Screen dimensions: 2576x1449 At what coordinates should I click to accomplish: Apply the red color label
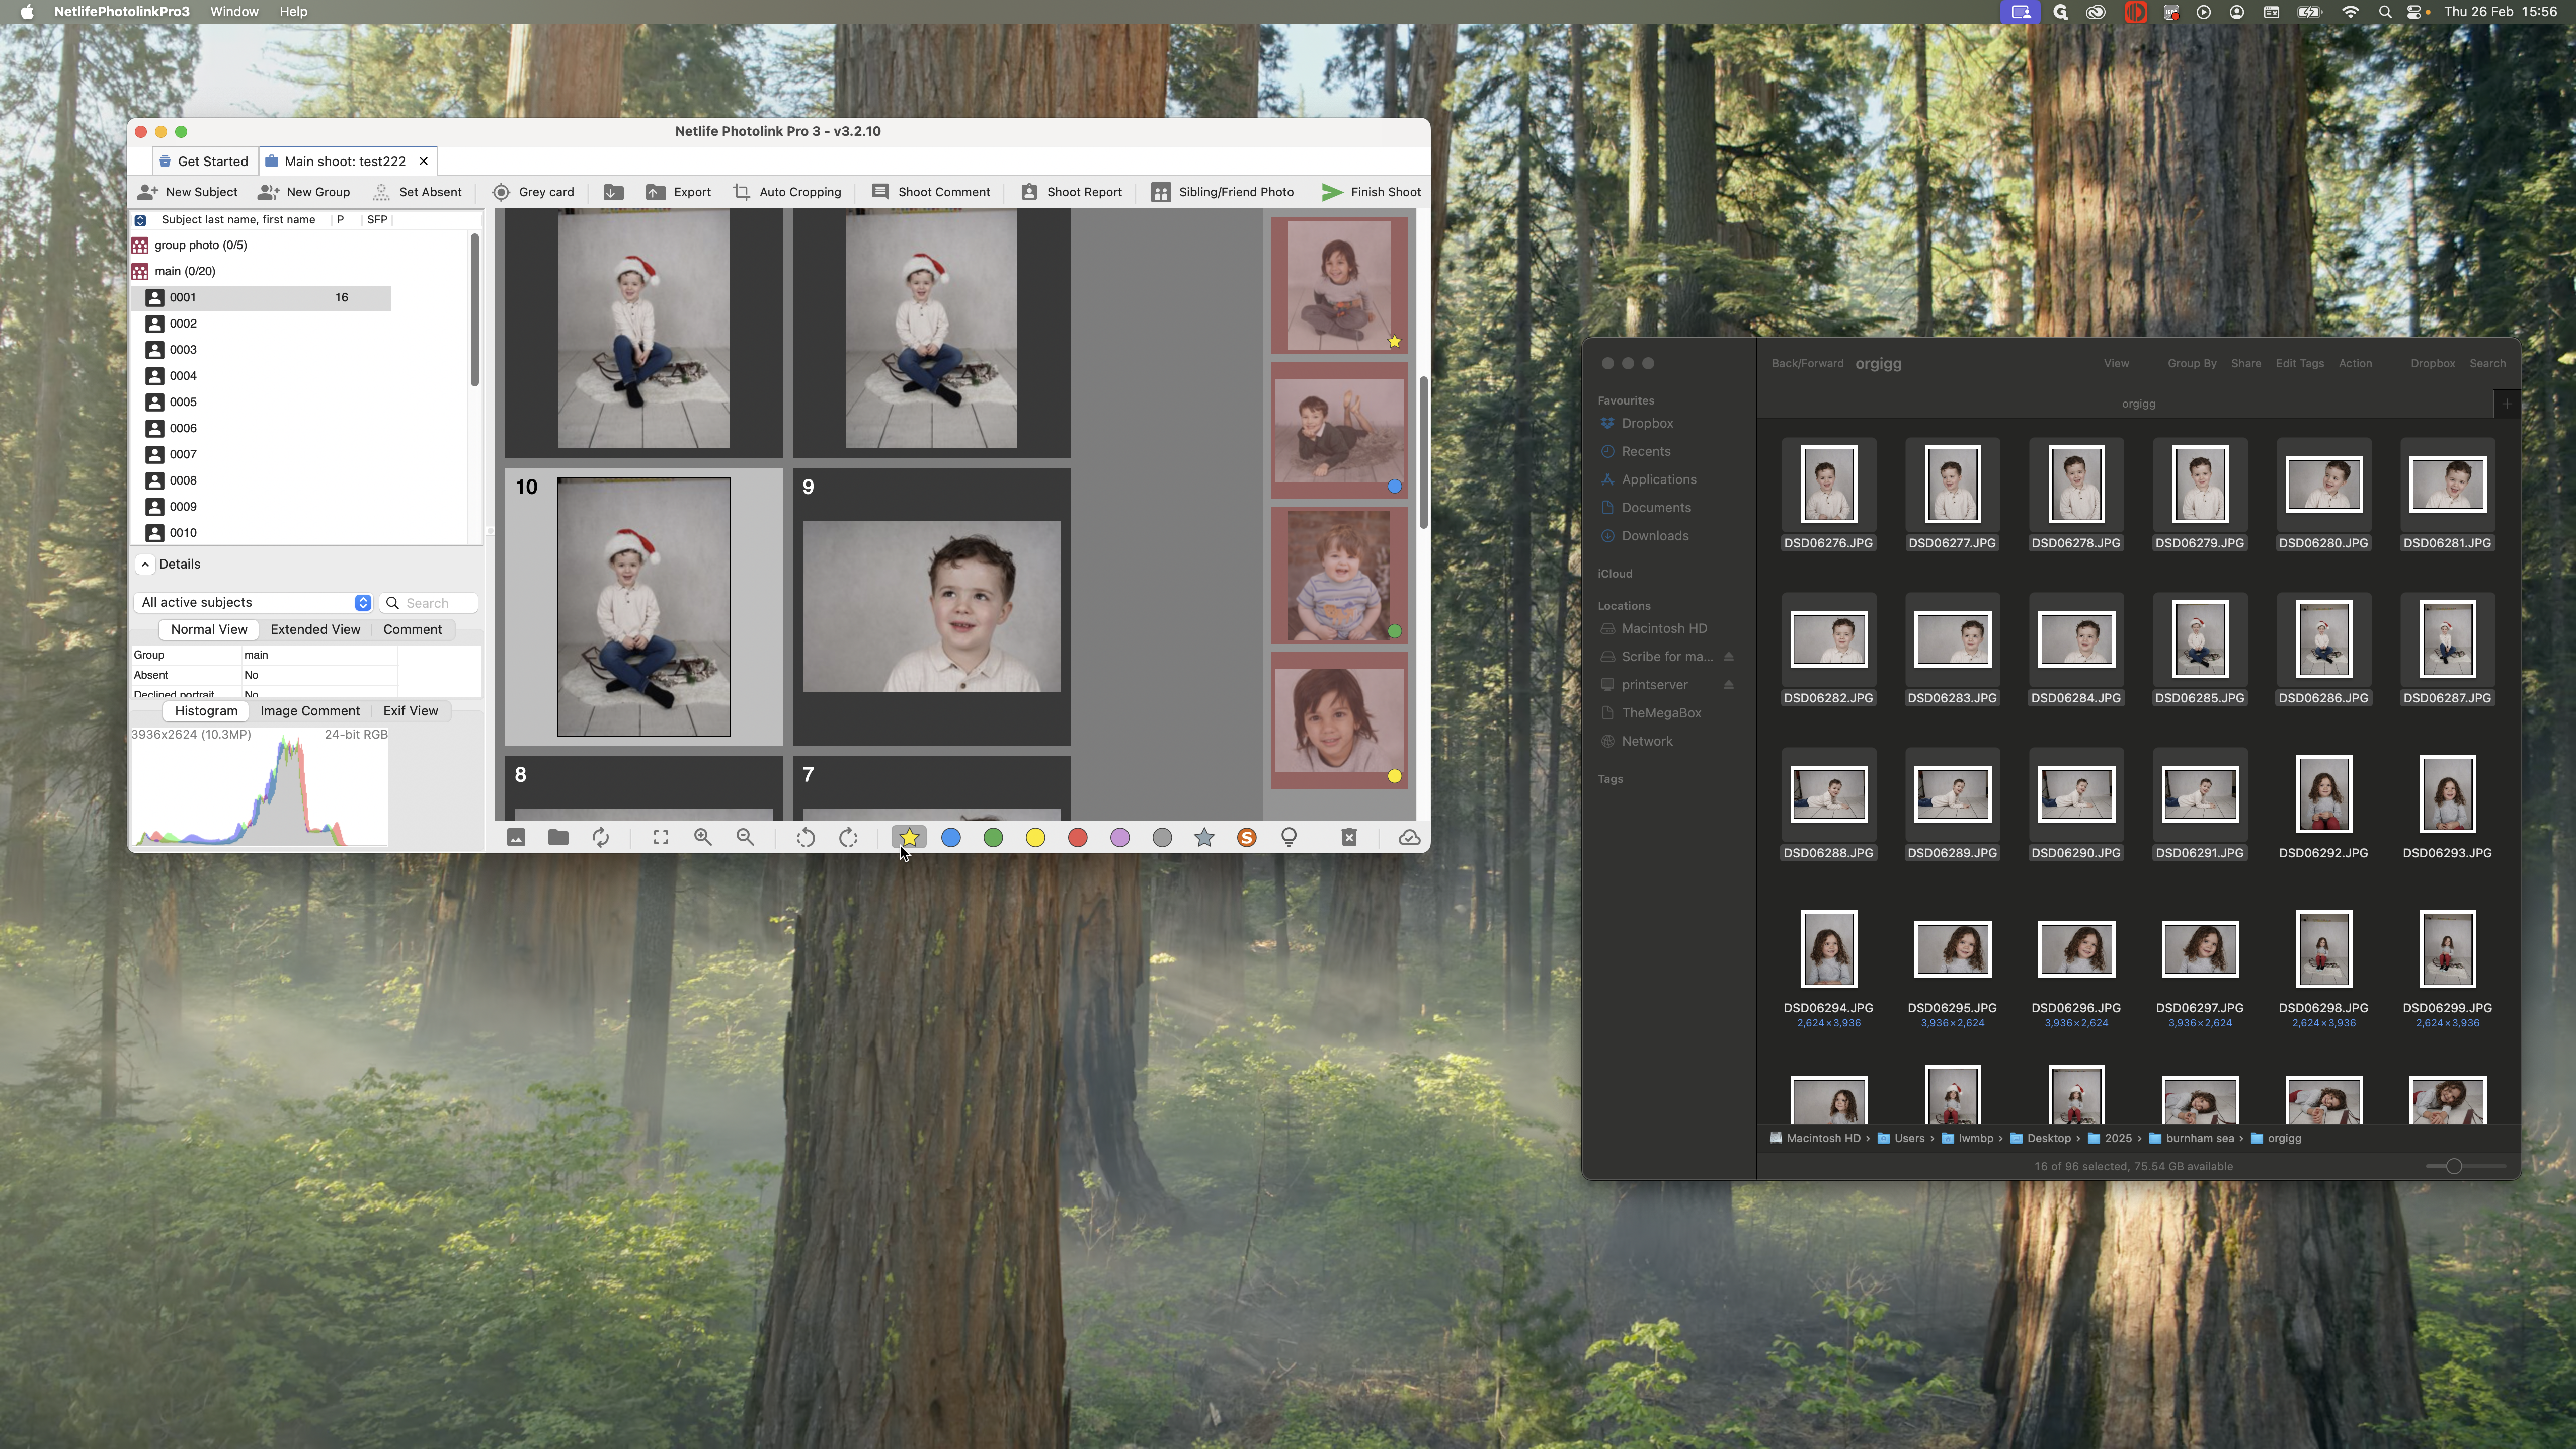click(1077, 838)
